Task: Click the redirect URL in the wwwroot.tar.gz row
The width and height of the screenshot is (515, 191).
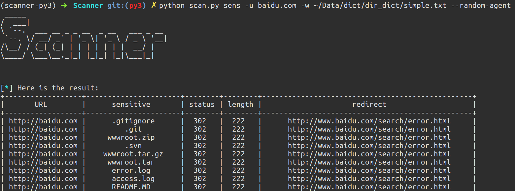Action: point(369,154)
